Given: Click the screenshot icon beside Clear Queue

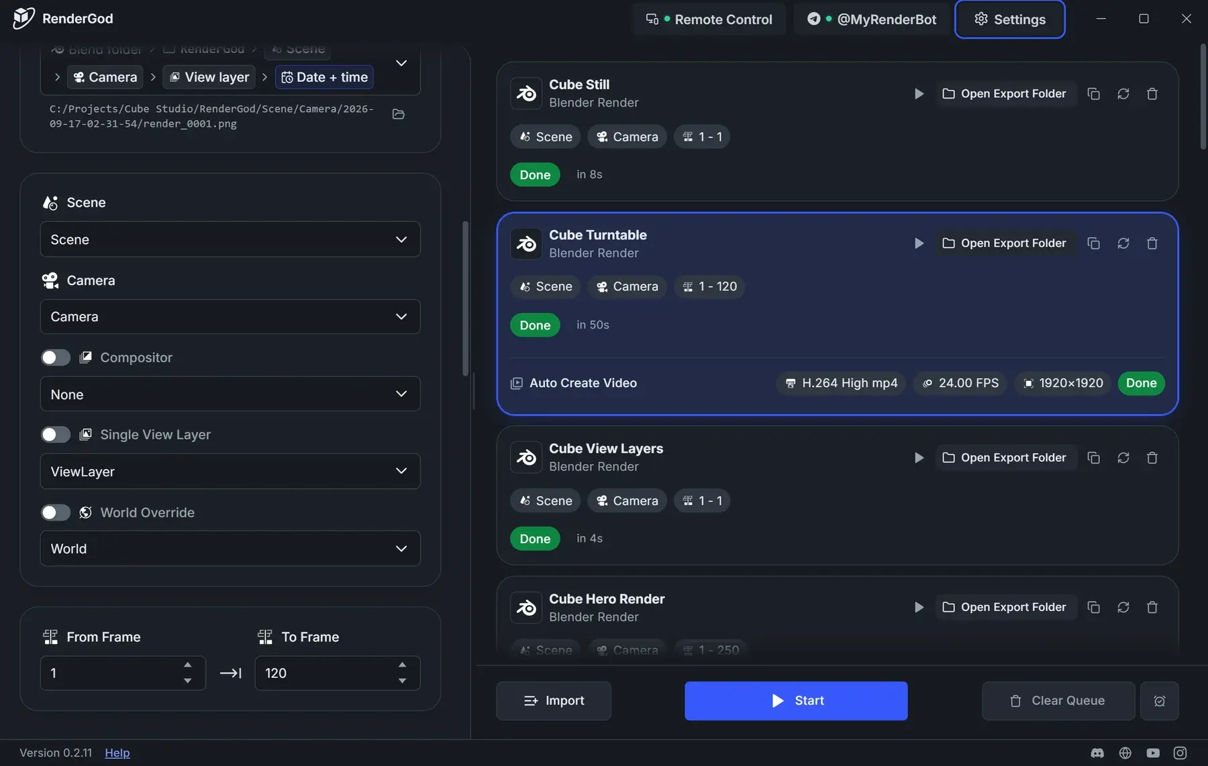Looking at the screenshot, I should click(1159, 701).
